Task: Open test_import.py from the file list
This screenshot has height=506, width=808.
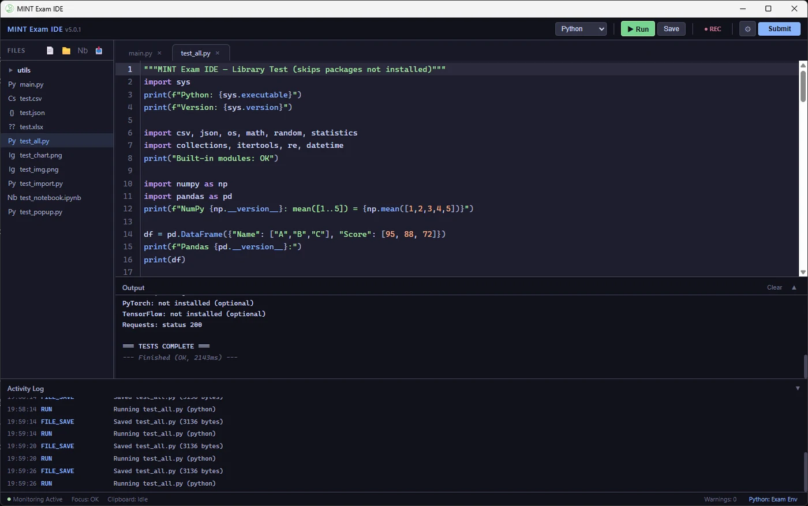Action: pyautogui.click(x=57, y=183)
